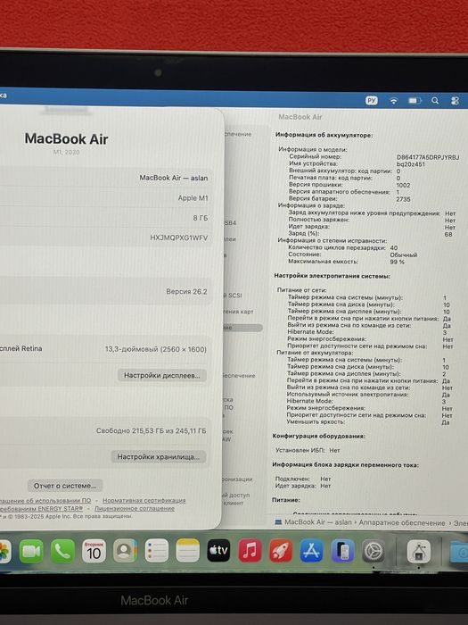Screen dimensions: 468x625
Task: Open the Photos app in Dock
Action: click(4, 551)
